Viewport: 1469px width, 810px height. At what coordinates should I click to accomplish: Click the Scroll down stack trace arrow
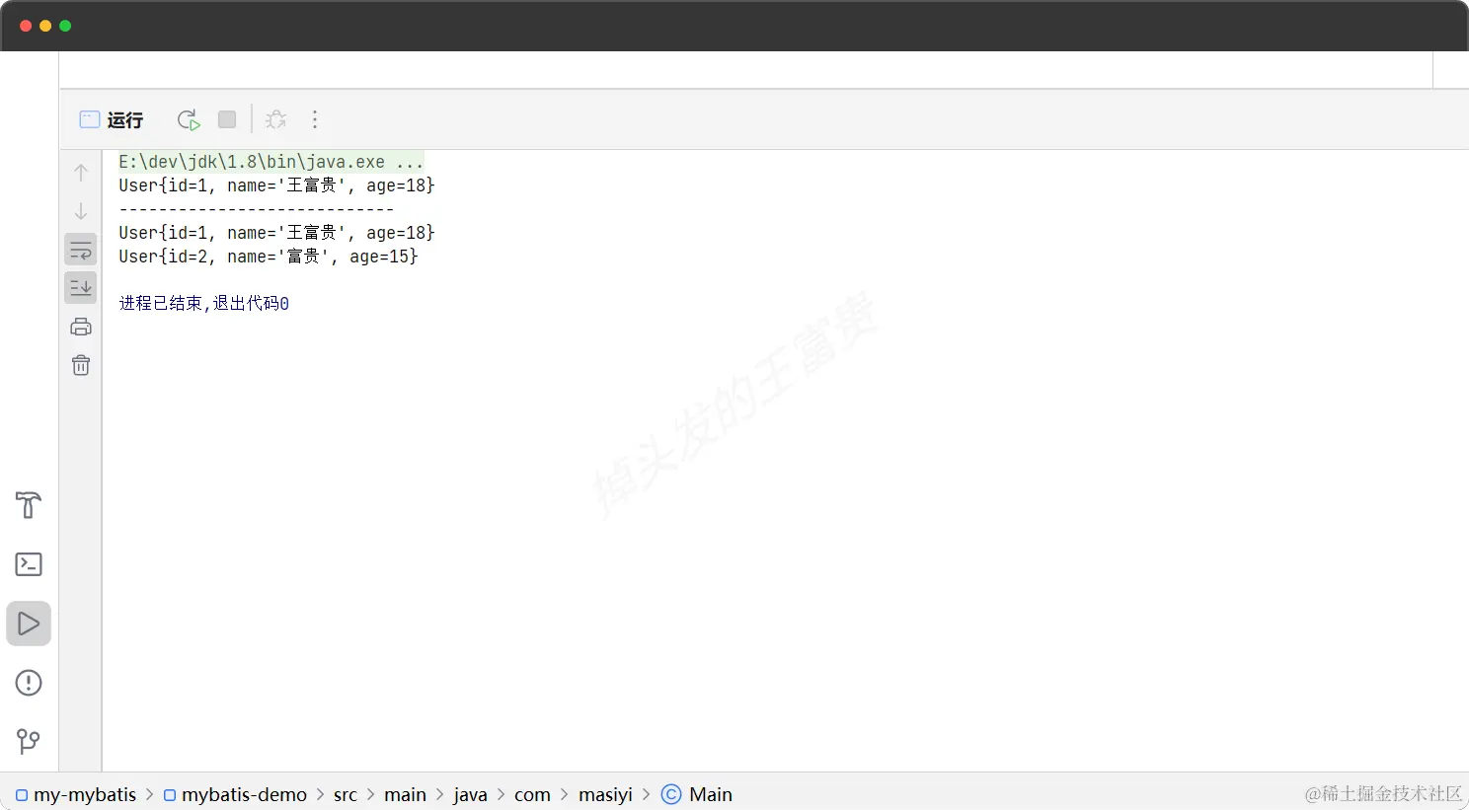pyautogui.click(x=81, y=211)
